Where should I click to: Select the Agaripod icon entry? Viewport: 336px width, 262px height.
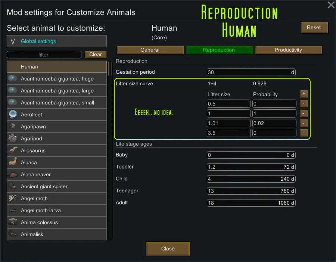click(13, 138)
